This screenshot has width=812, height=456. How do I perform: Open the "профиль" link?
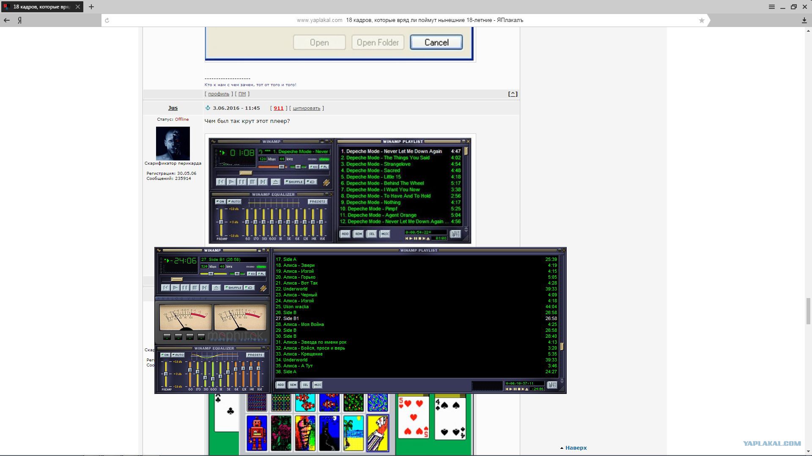[219, 94]
